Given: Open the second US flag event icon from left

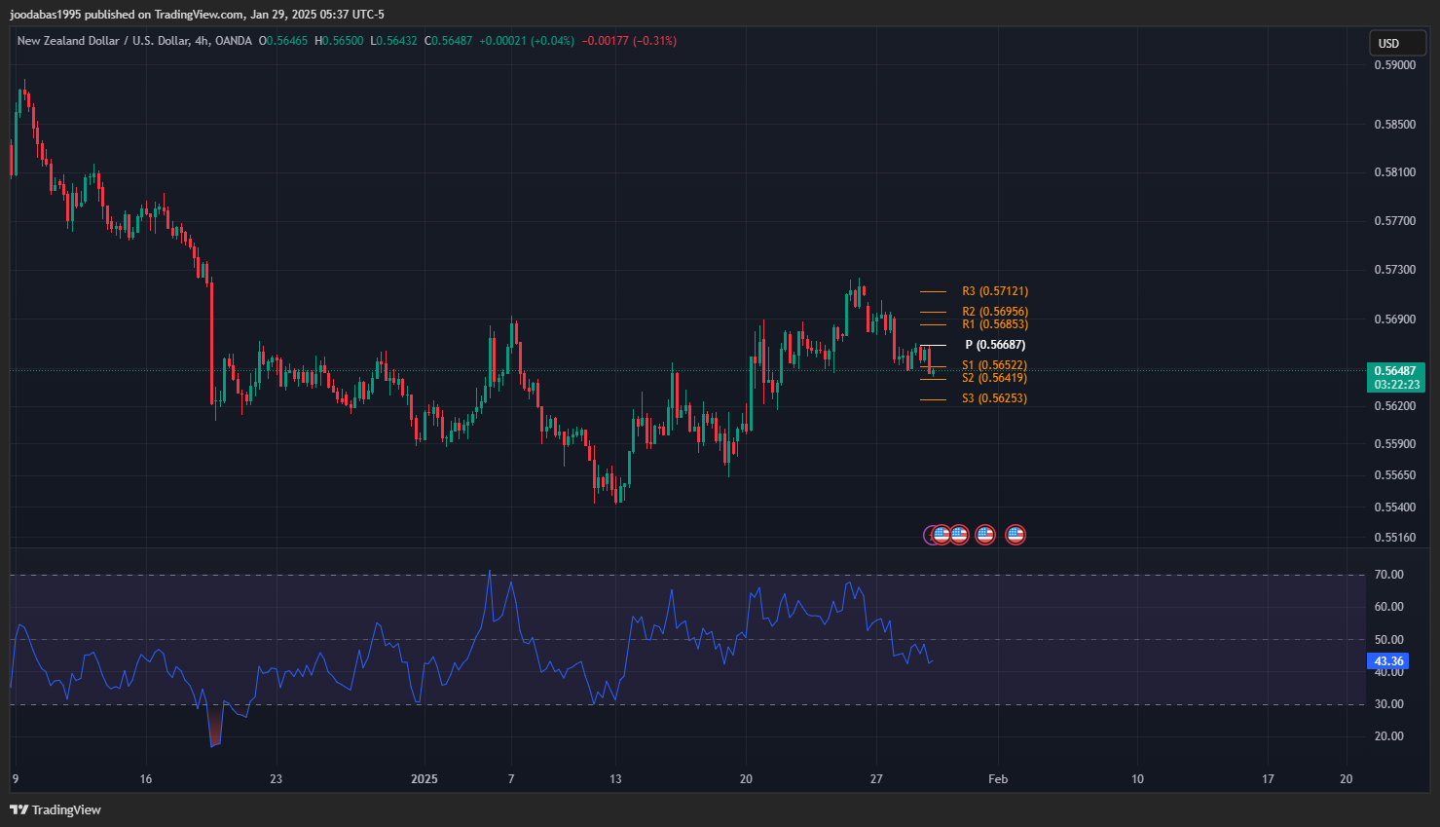Looking at the screenshot, I should (959, 534).
